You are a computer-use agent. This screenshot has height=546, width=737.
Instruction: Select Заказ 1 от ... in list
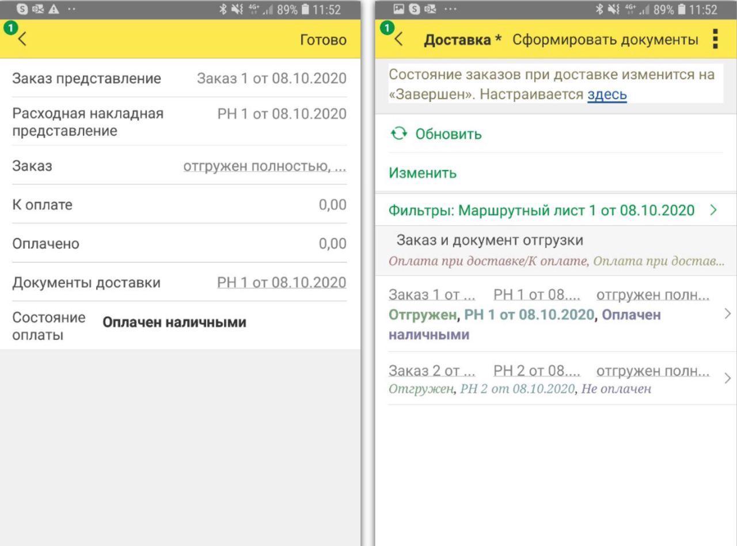pyautogui.click(x=432, y=295)
